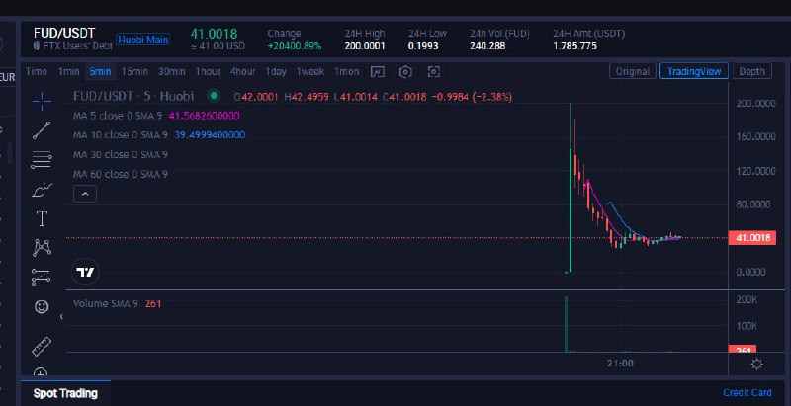Image resolution: width=791 pixels, height=406 pixels.
Task: Click the MA 10 close indicator legend
Action: click(x=159, y=135)
